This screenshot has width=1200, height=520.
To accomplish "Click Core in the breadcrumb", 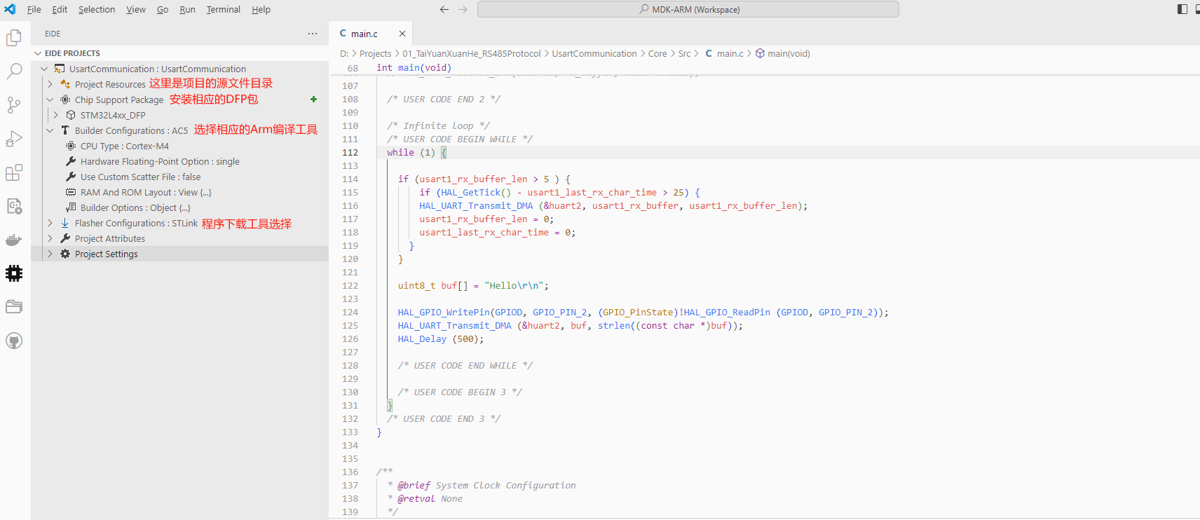I will click(x=657, y=53).
